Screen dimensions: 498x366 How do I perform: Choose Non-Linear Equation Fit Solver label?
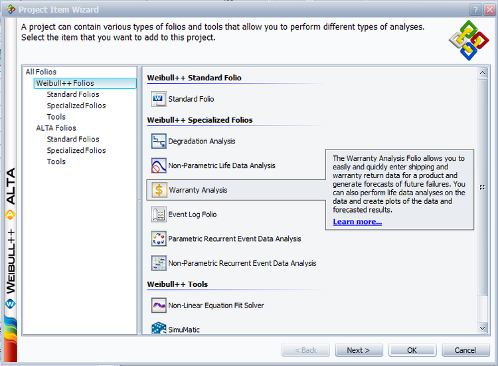pyautogui.click(x=216, y=306)
